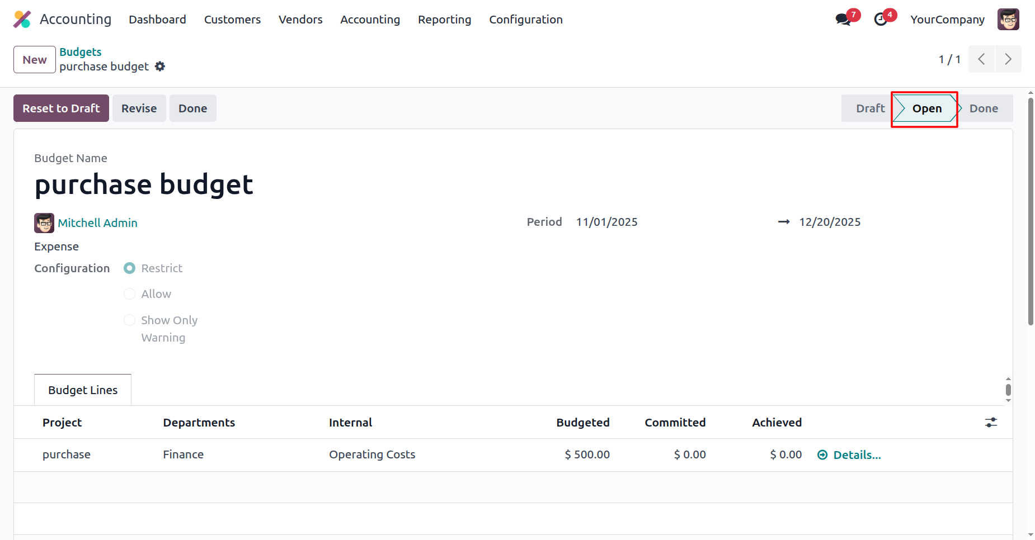Open column settings adjust icon
Screen dimensions: 1035x540
pyautogui.click(x=991, y=423)
